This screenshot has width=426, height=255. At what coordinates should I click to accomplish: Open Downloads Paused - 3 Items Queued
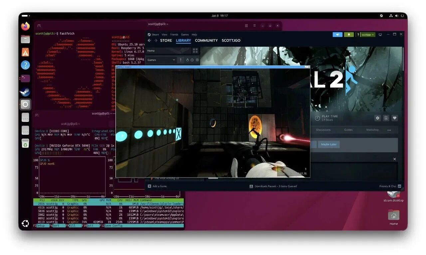(273, 186)
